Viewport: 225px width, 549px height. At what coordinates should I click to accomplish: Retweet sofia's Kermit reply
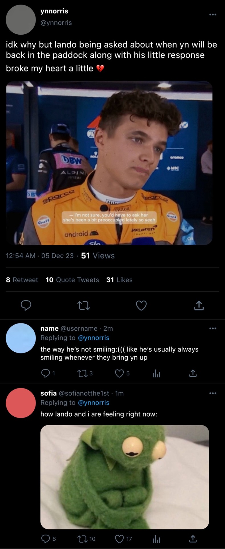[82, 539]
